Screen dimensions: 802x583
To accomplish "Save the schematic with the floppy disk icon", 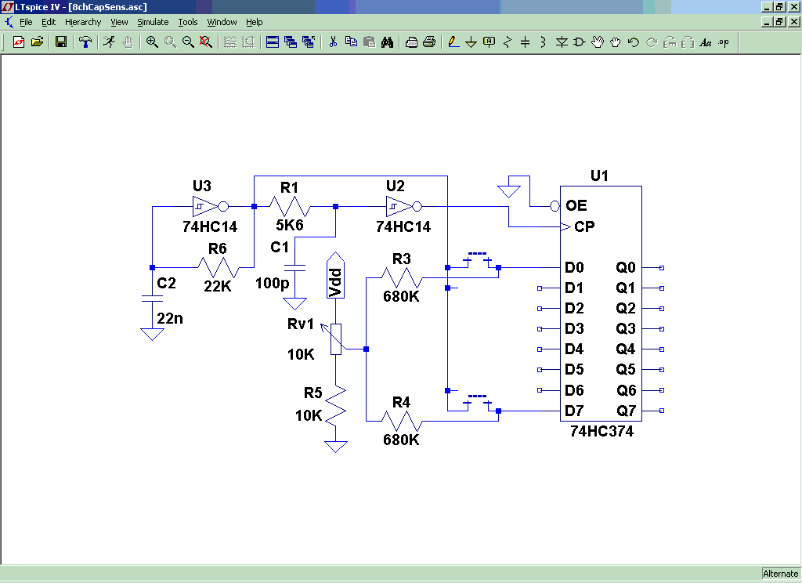I will 61,42.
